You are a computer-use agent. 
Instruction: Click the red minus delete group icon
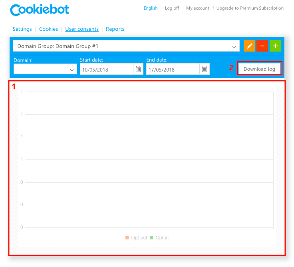pos(262,46)
